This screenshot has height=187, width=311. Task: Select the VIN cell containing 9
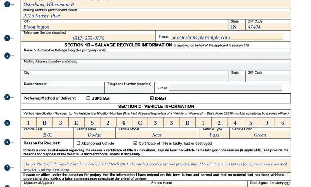pos(267,123)
